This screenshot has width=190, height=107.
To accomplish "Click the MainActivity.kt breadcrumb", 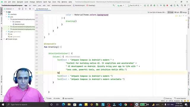I will [79, 5].
